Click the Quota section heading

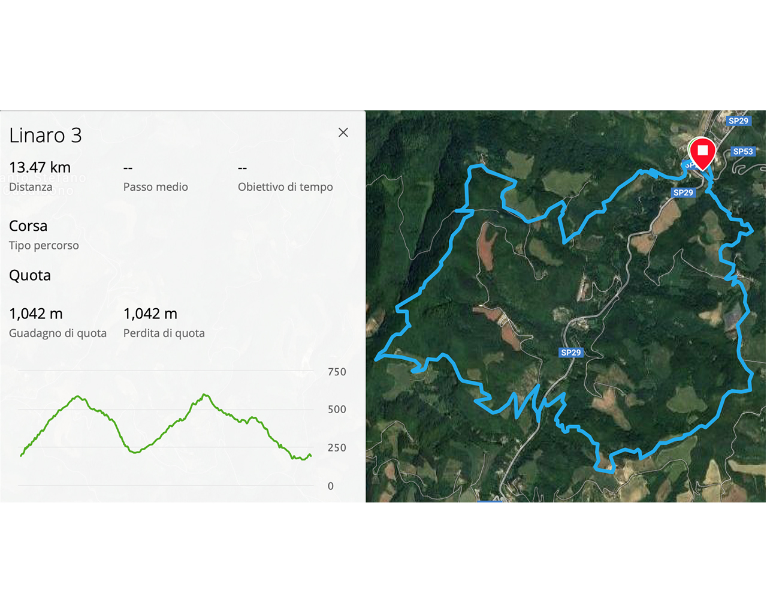click(30, 275)
